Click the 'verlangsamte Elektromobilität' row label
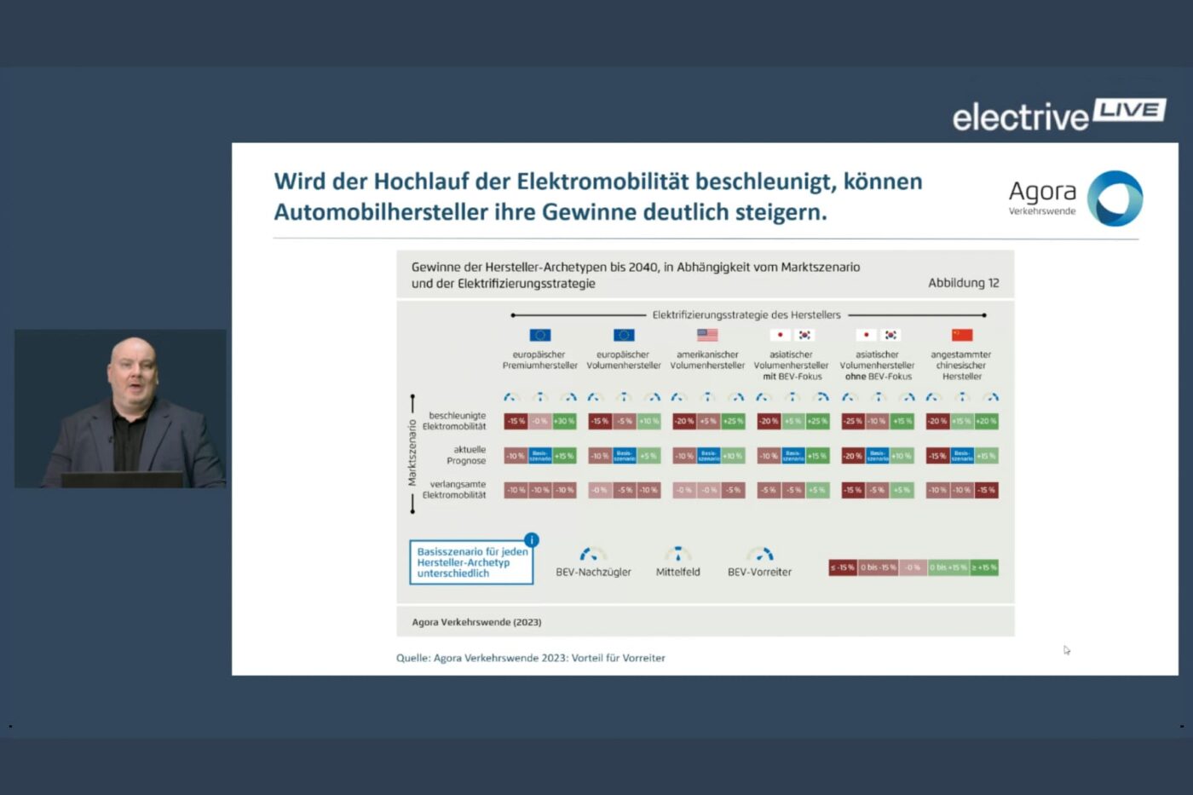1193x795 pixels. tap(454, 489)
